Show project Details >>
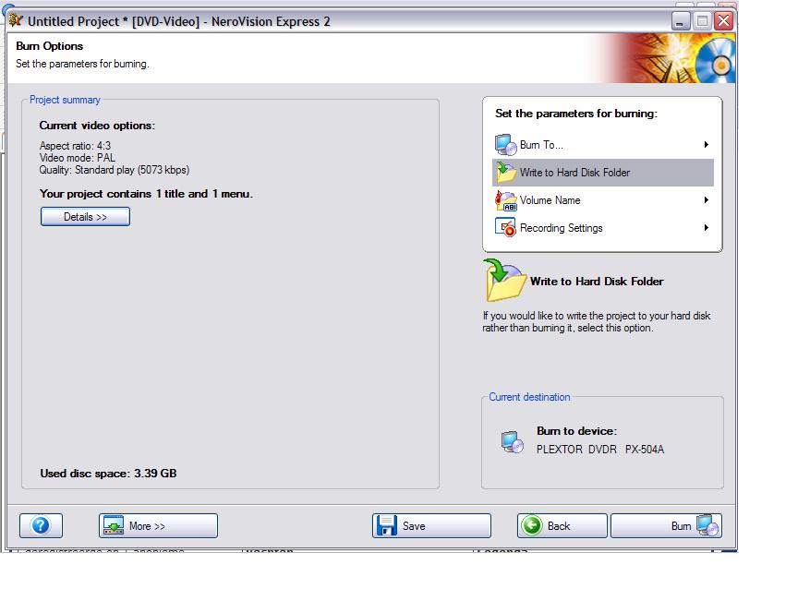The height and width of the screenshot is (589, 810). (x=85, y=217)
